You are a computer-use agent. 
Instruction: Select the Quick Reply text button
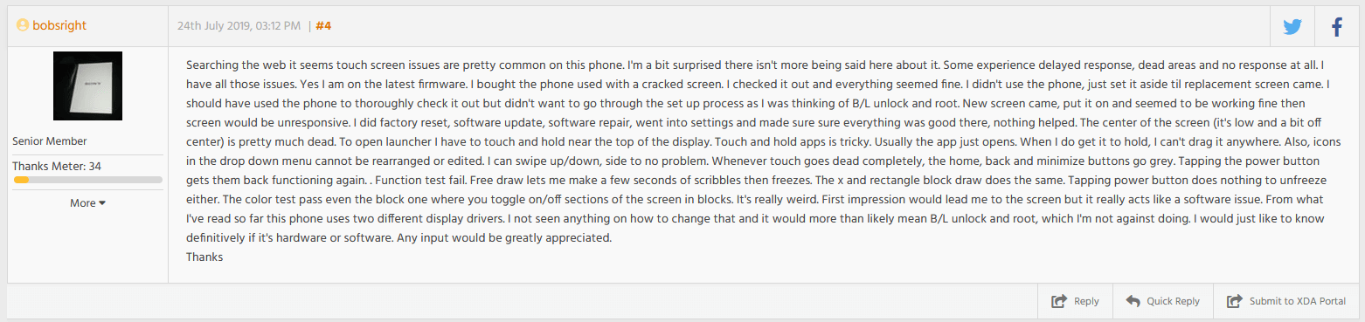click(x=1174, y=301)
